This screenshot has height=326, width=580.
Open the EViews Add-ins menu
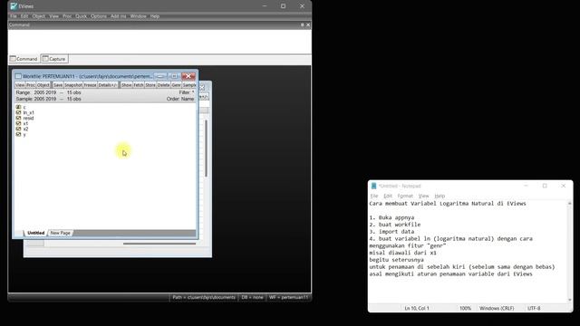[119, 16]
